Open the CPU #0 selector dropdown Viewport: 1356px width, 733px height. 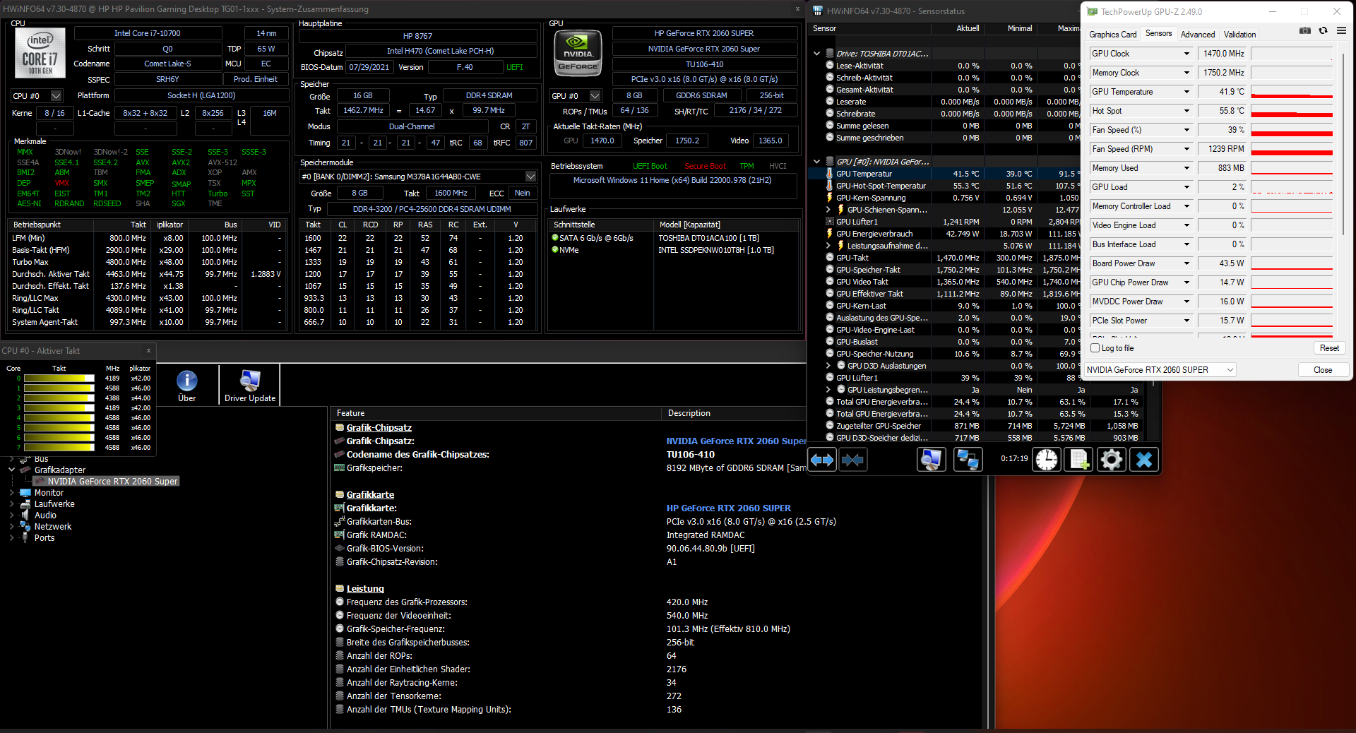(56, 96)
